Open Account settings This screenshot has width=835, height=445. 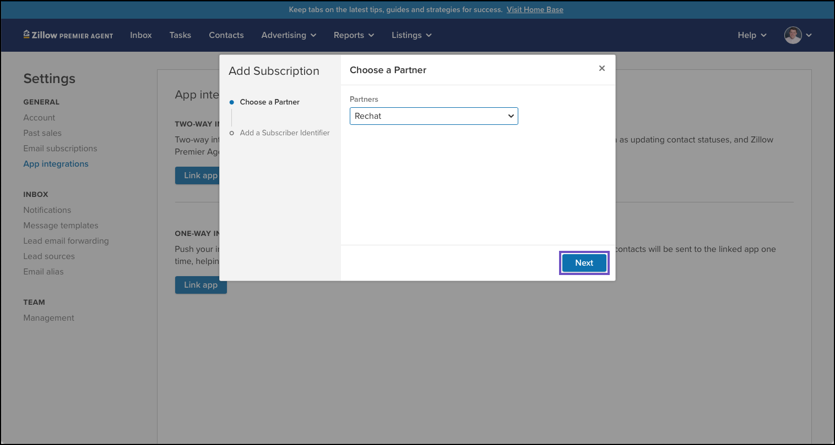(39, 118)
